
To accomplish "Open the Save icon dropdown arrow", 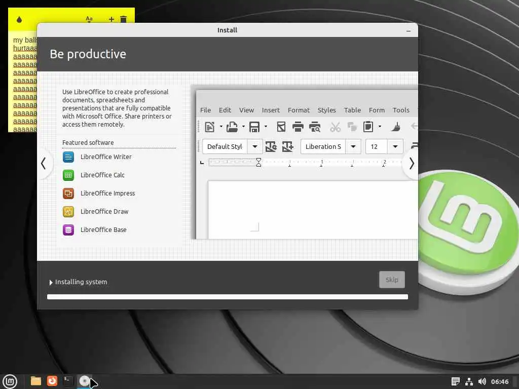I will (266, 127).
